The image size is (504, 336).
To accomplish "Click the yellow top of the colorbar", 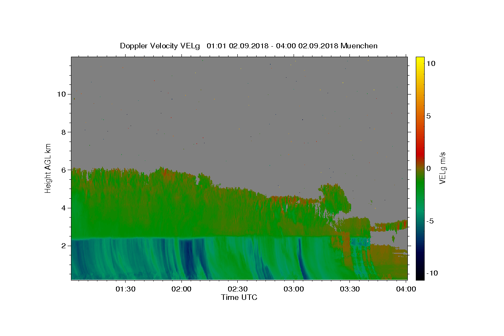I will pos(420,61).
